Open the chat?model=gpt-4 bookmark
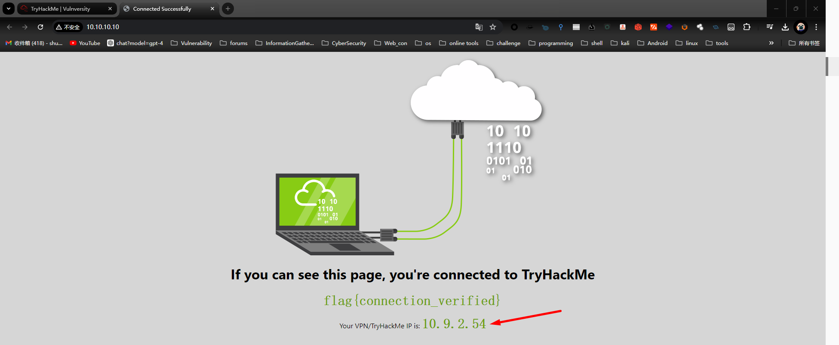839x345 pixels. [x=135, y=43]
